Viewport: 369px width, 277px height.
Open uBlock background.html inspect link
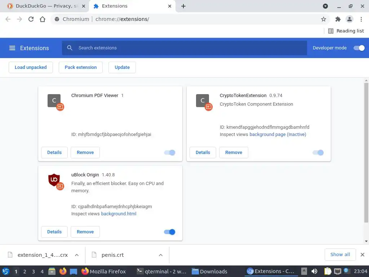(x=119, y=214)
